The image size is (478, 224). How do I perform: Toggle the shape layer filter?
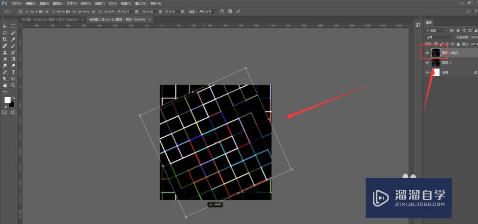tap(470, 30)
